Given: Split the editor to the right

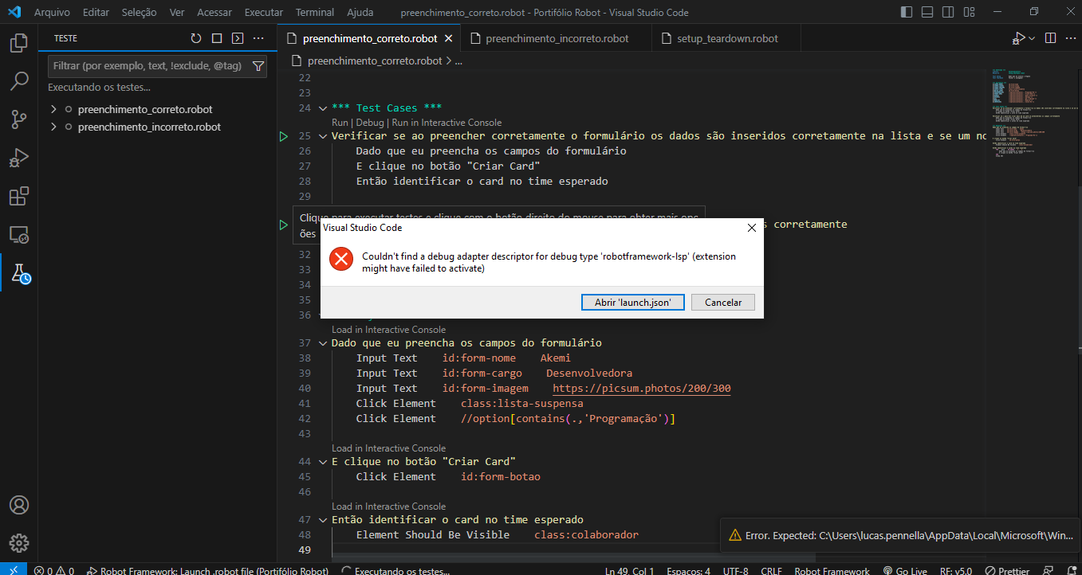Looking at the screenshot, I should tap(1050, 38).
